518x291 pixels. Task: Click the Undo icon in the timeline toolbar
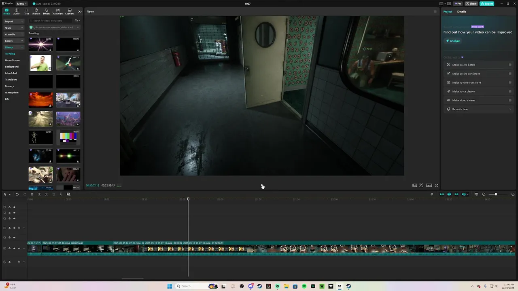pyautogui.click(x=17, y=194)
